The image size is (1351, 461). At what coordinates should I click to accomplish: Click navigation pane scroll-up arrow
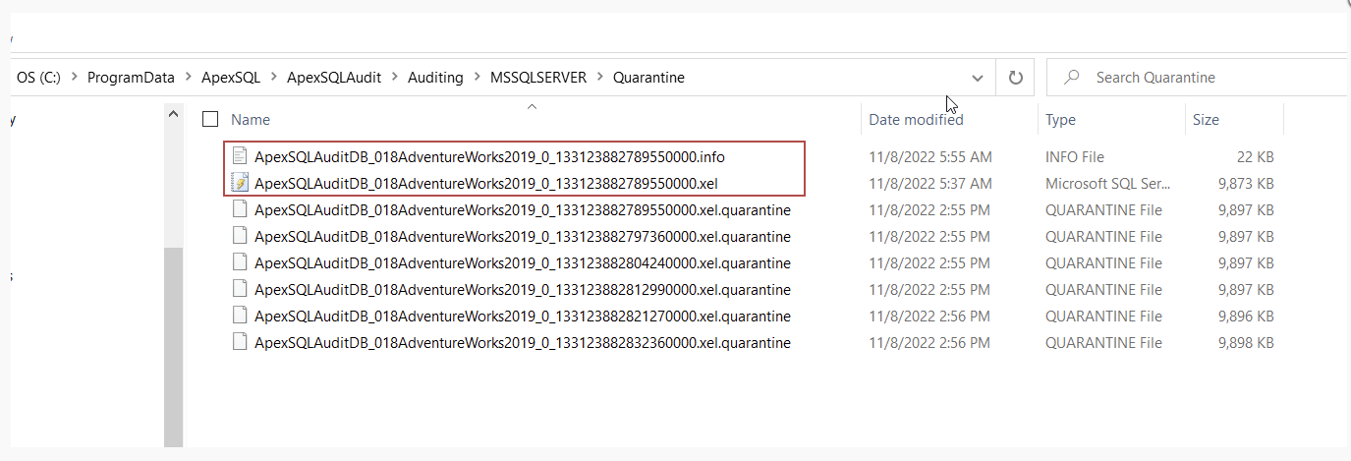click(174, 115)
